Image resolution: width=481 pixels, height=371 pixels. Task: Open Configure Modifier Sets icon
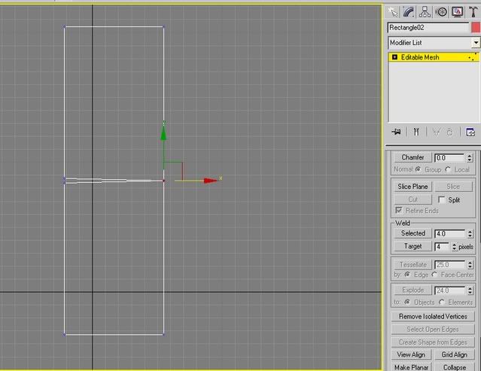point(470,132)
